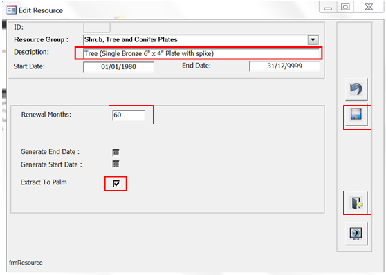Click the 'frmResource' status text
This screenshot has width=386, height=275.
coord(26,263)
